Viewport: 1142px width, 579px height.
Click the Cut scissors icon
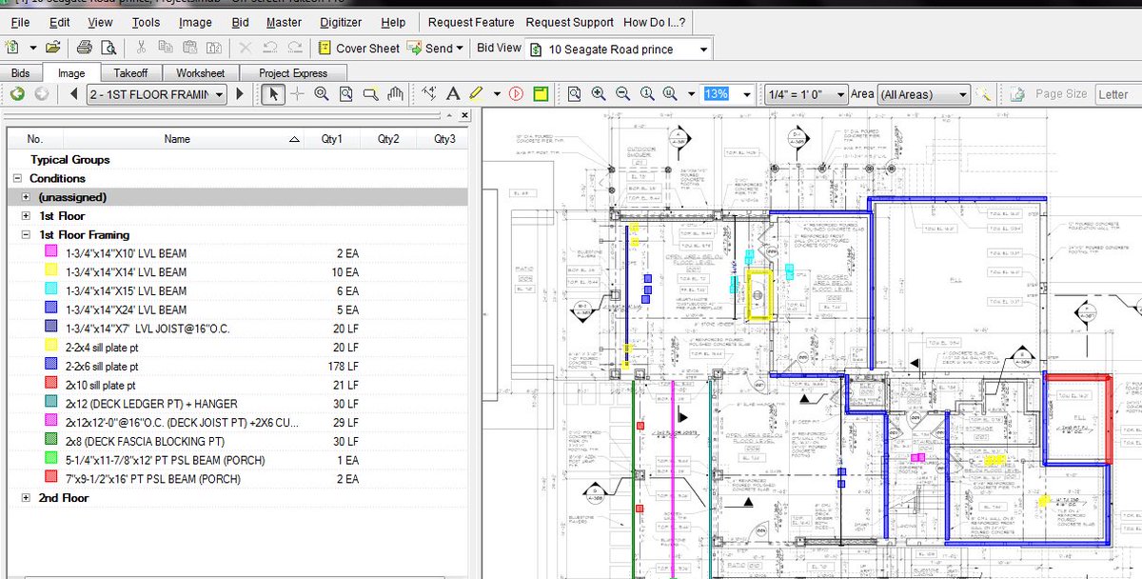pyautogui.click(x=141, y=48)
